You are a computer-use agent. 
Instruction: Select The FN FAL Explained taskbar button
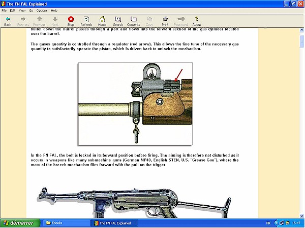click(114, 223)
